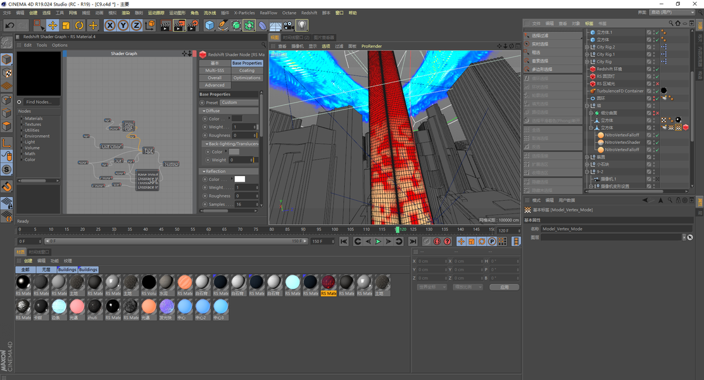Toggle the Z axis lock
704x380 pixels.
(137, 25)
